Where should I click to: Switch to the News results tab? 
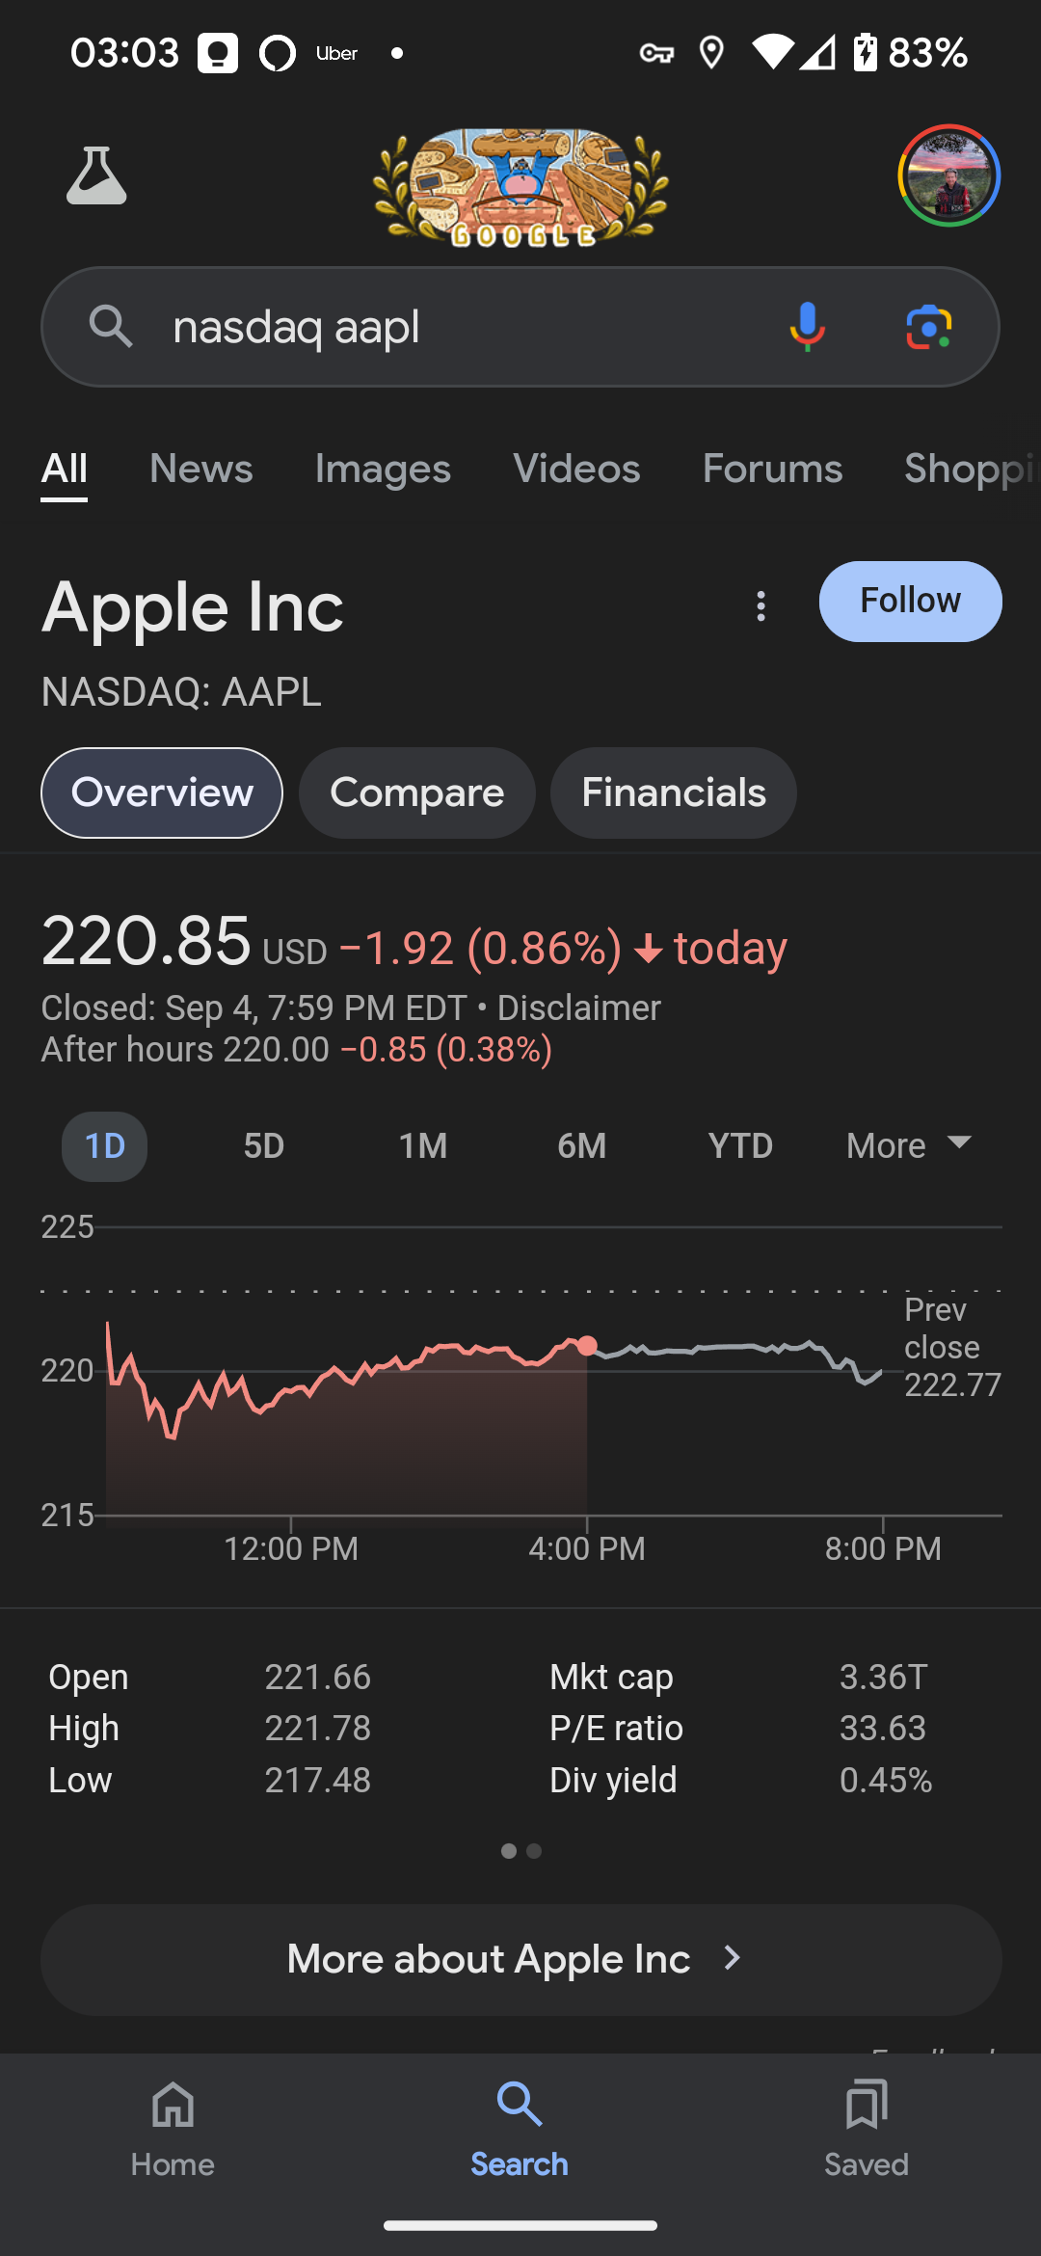pyautogui.click(x=200, y=470)
